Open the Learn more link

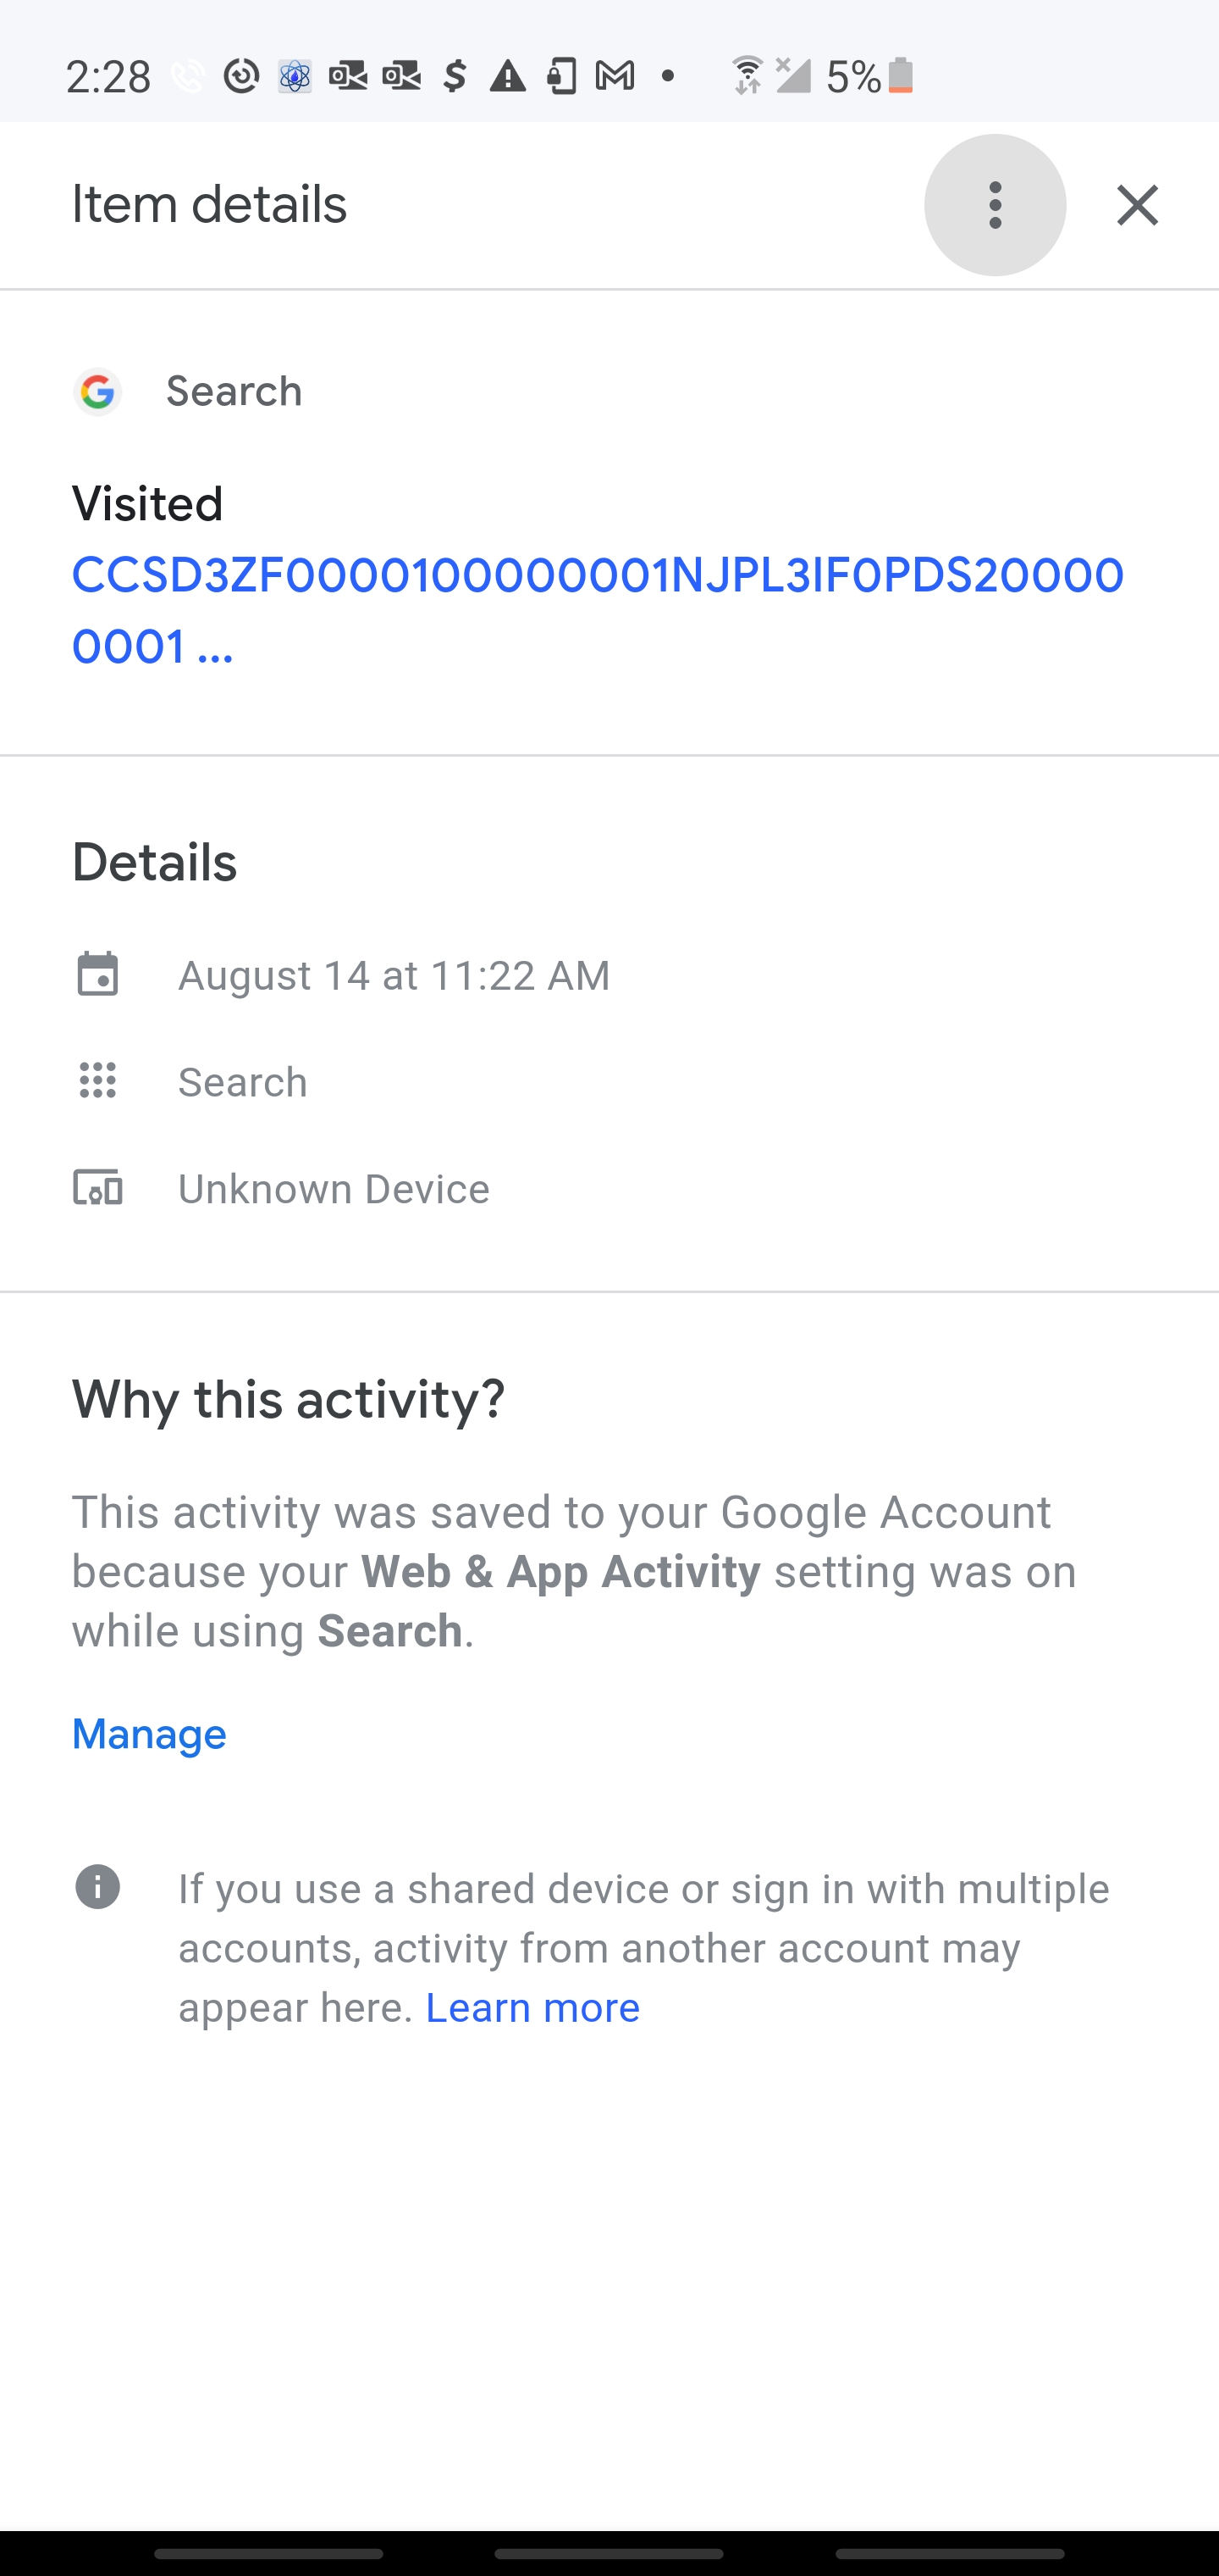[x=532, y=2008]
